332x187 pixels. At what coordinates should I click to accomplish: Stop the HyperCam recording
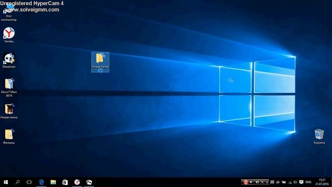pos(251,182)
